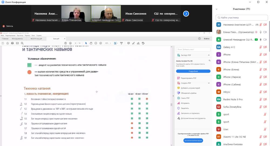Collapse the Участники panel chevron
Screen dimensions: 270x146
pos(217,9)
